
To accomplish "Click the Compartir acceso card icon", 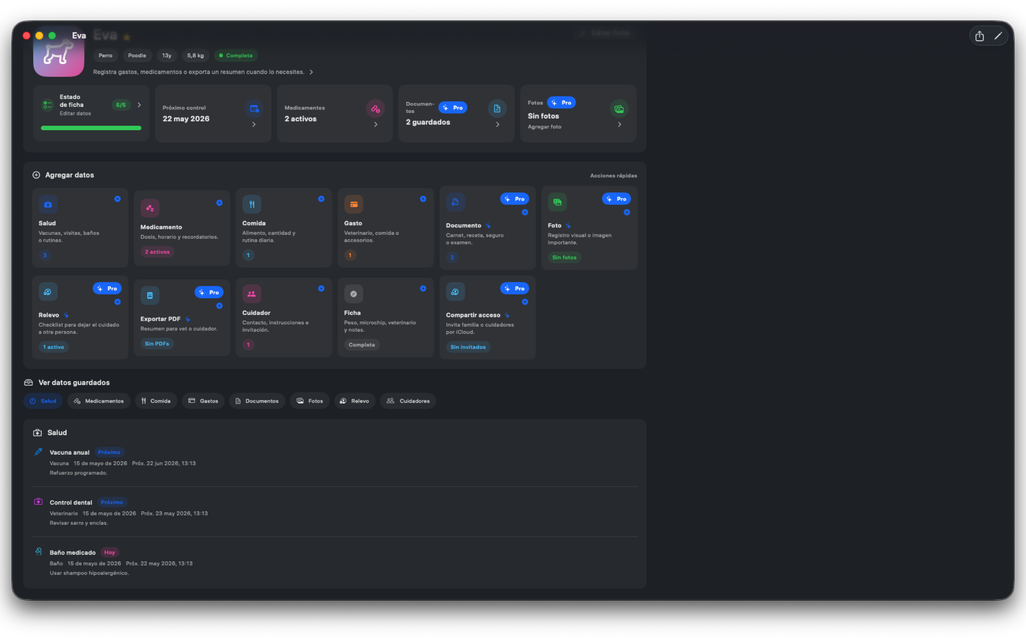I will click(x=455, y=292).
